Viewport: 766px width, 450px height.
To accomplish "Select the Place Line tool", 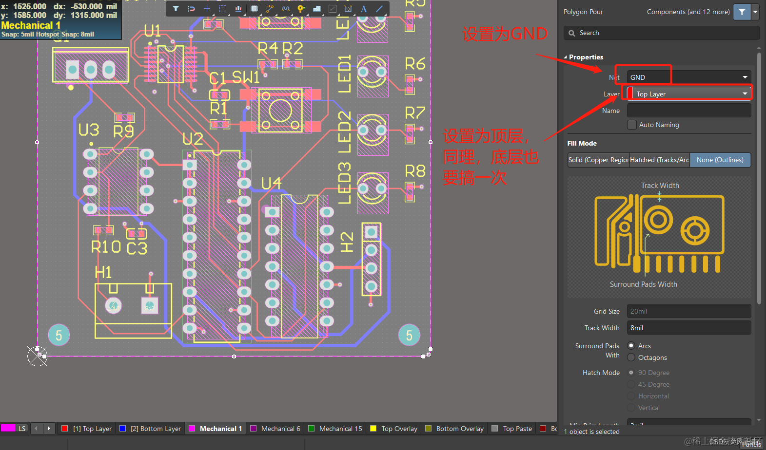I will click(x=379, y=9).
